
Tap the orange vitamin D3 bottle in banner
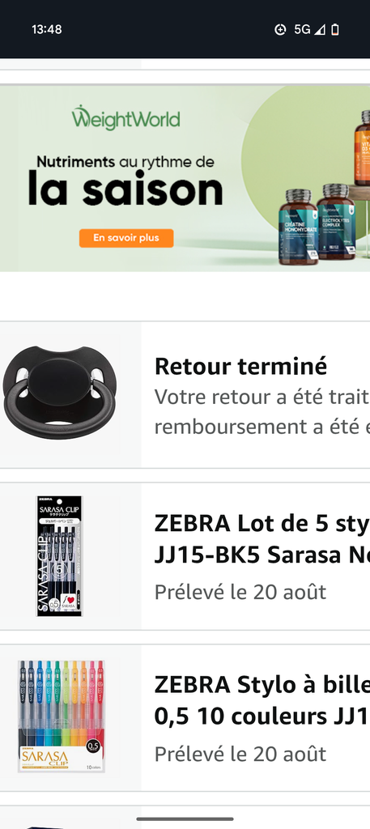362,147
